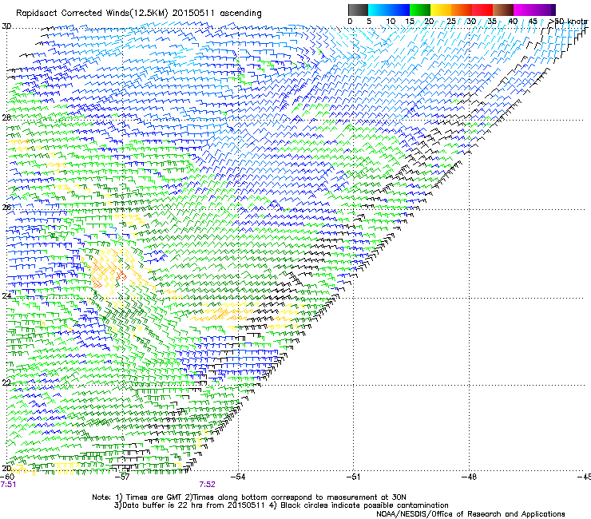Click the note line 'Times are GMT'
The height and width of the screenshot is (519, 591).
(x=154, y=497)
